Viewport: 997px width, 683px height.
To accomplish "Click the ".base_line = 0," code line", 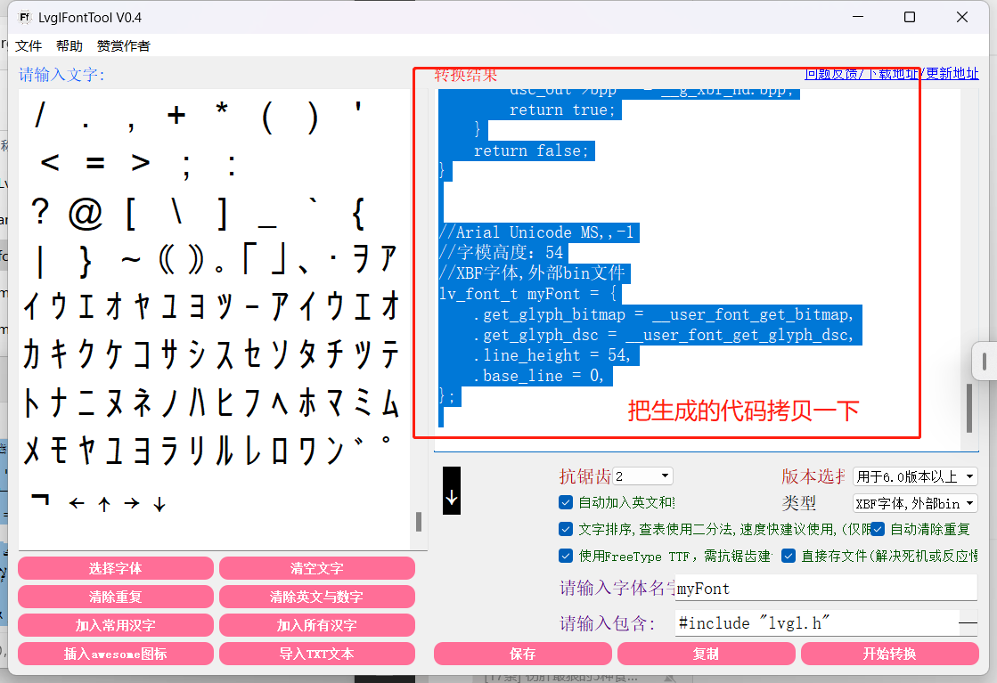I will coord(538,376).
